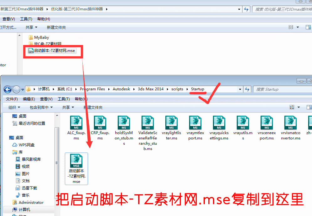The width and height of the screenshot is (312, 216).
Task: Select 计算机 in navigation pane
Action: pos(21,210)
